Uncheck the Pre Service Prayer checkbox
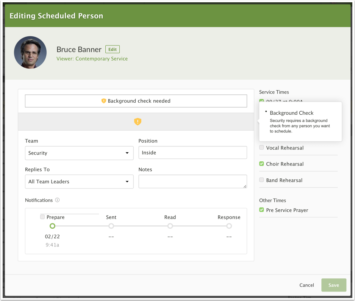The image size is (355, 301). coord(261,210)
